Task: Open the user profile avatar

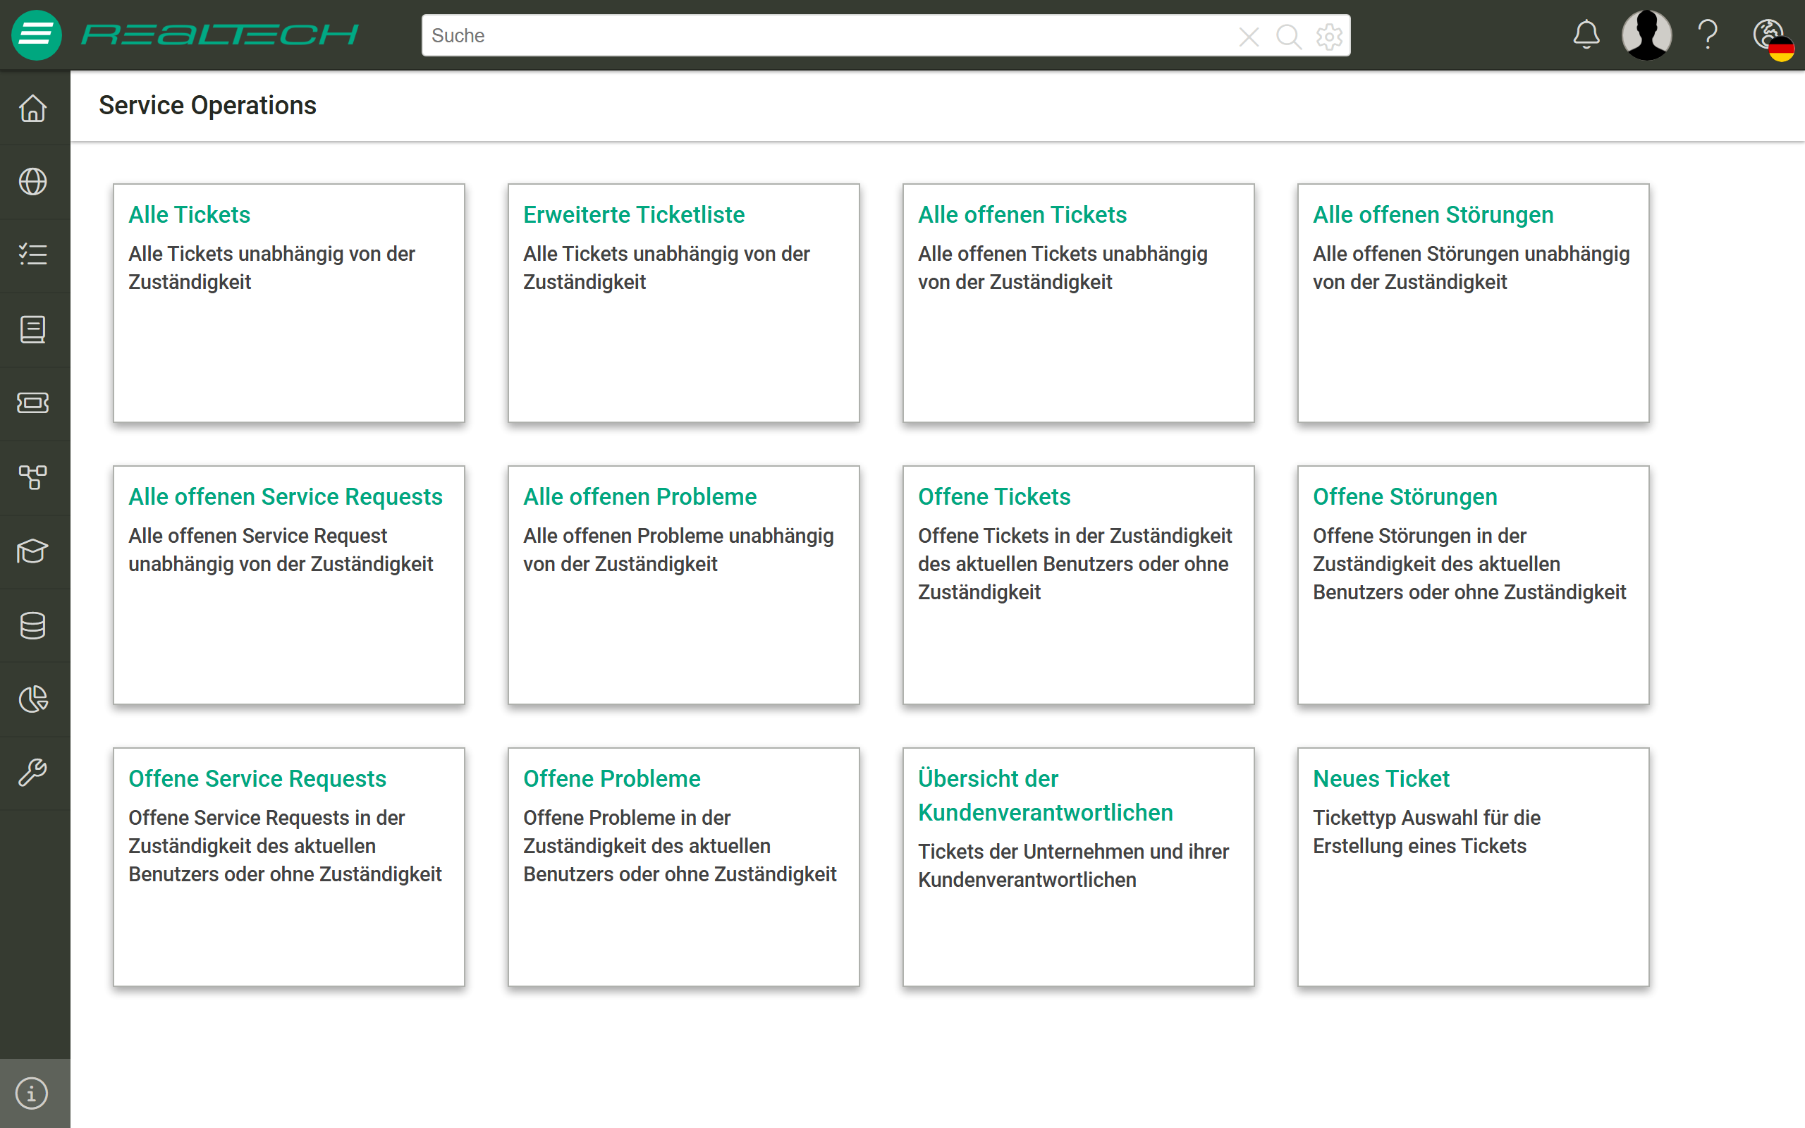Action: (1647, 35)
